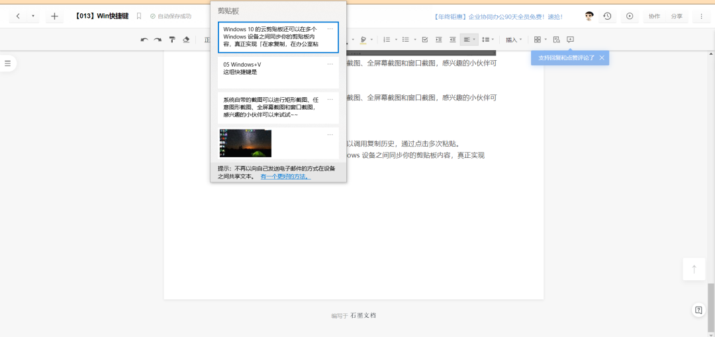
Task: Redo the last edit
Action: pyautogui.click(x=158, y=40)
